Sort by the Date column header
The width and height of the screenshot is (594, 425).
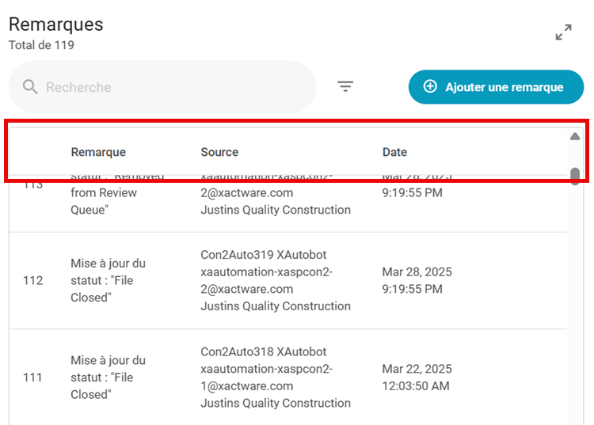[x=394, y=152]
